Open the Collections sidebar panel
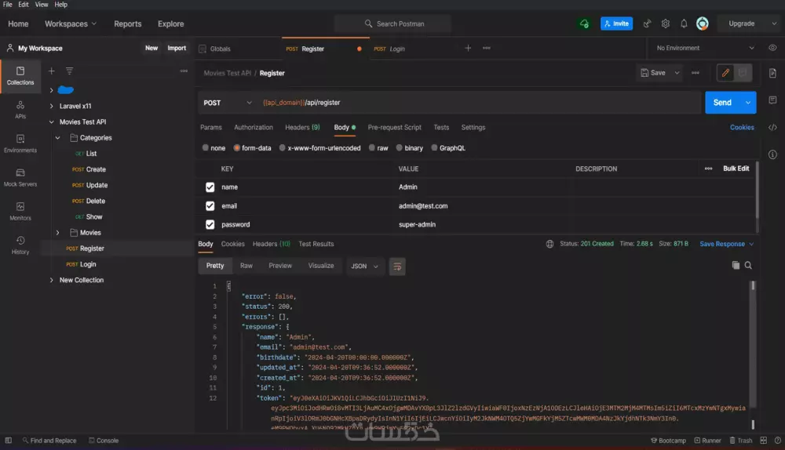This screenshot has width=785, height=450. pyautogui.click(x=20, y=76)
